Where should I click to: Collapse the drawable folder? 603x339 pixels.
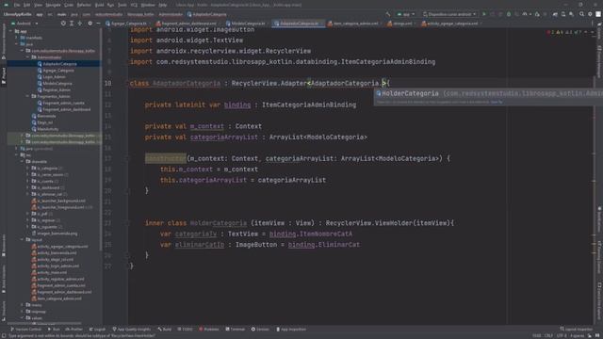23,162
